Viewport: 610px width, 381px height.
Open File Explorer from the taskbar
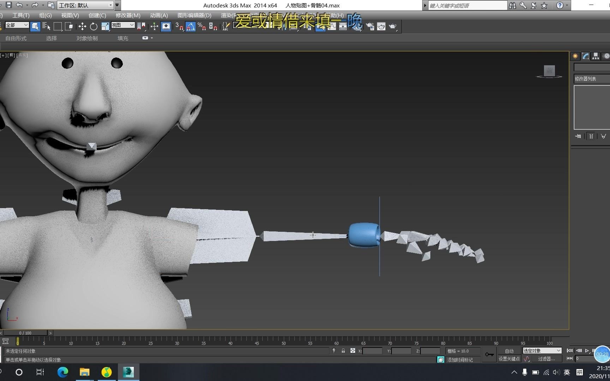click(x=84, y=372)
